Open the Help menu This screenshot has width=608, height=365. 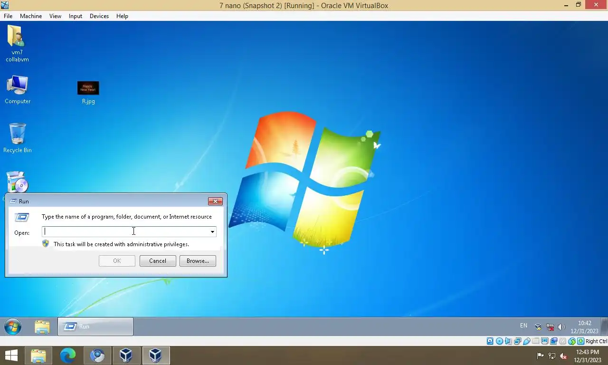tap(122, 16)
